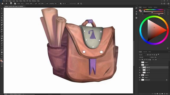Image resolution: width=170 pixels, height=95 pixels.
Task: Open the brush settings panel icon
Action: point(15,3)
